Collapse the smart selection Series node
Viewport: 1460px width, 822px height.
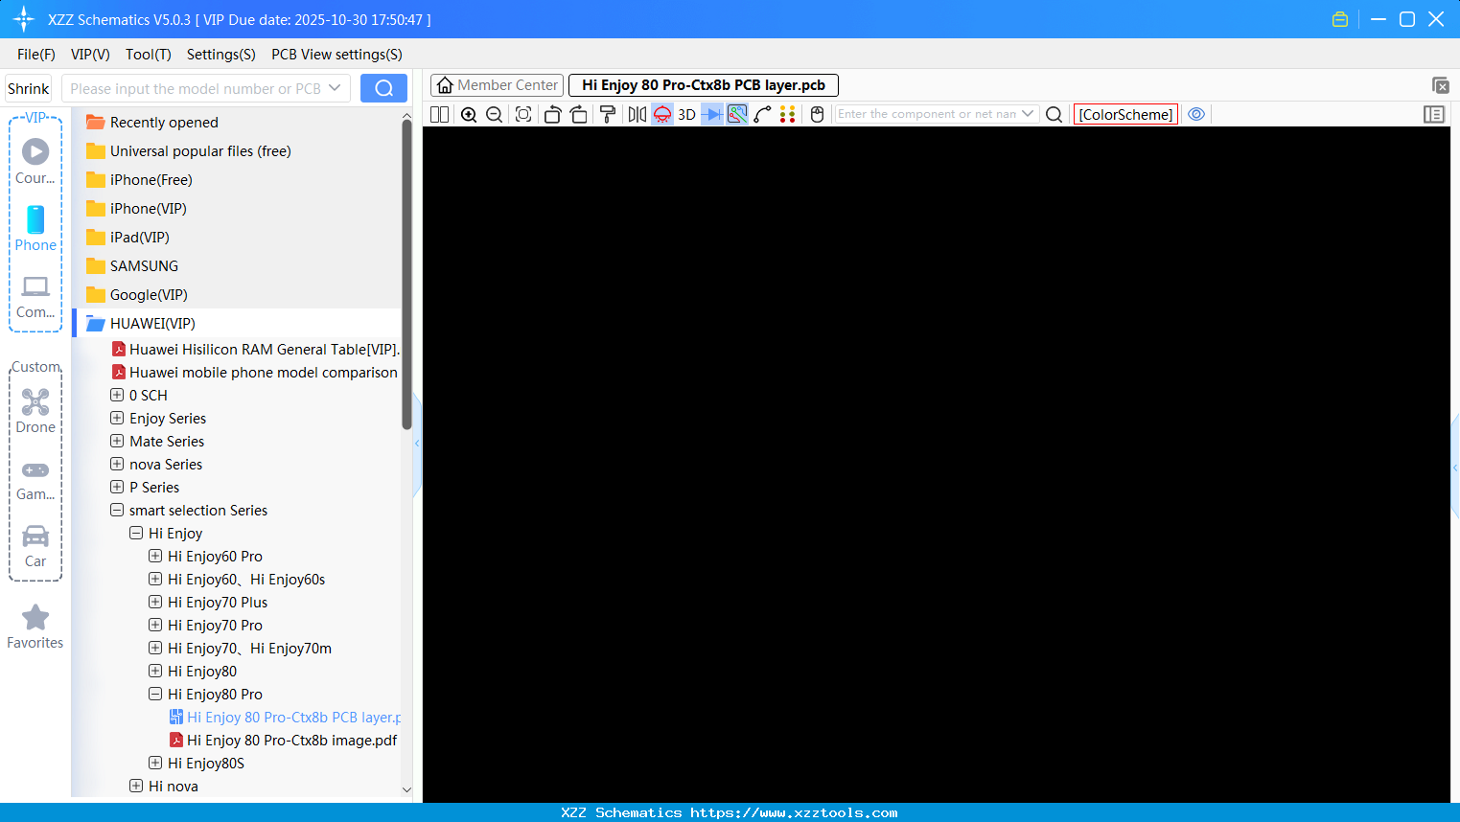coord(117,510)
